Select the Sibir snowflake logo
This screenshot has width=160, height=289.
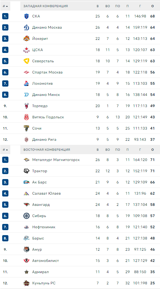point(27,216)
